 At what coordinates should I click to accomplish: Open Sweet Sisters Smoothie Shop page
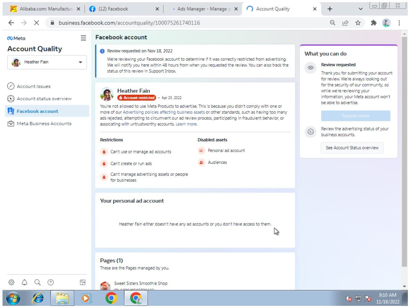[x=141, y=284]
